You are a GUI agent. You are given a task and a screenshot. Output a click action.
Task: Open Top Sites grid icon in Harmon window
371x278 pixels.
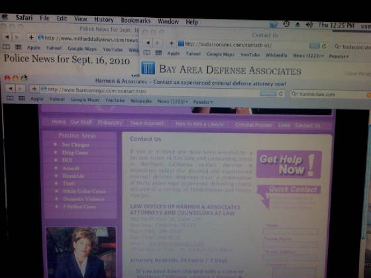tap(22, 98)
